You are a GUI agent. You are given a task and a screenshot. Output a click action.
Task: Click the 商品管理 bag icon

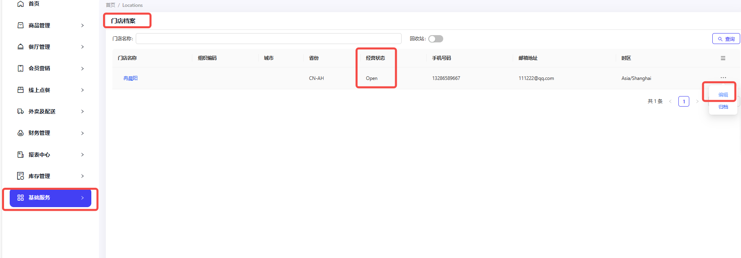(21, 25)
